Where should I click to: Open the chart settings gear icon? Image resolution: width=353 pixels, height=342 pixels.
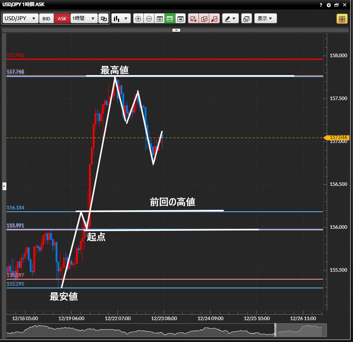click(328, 5)
